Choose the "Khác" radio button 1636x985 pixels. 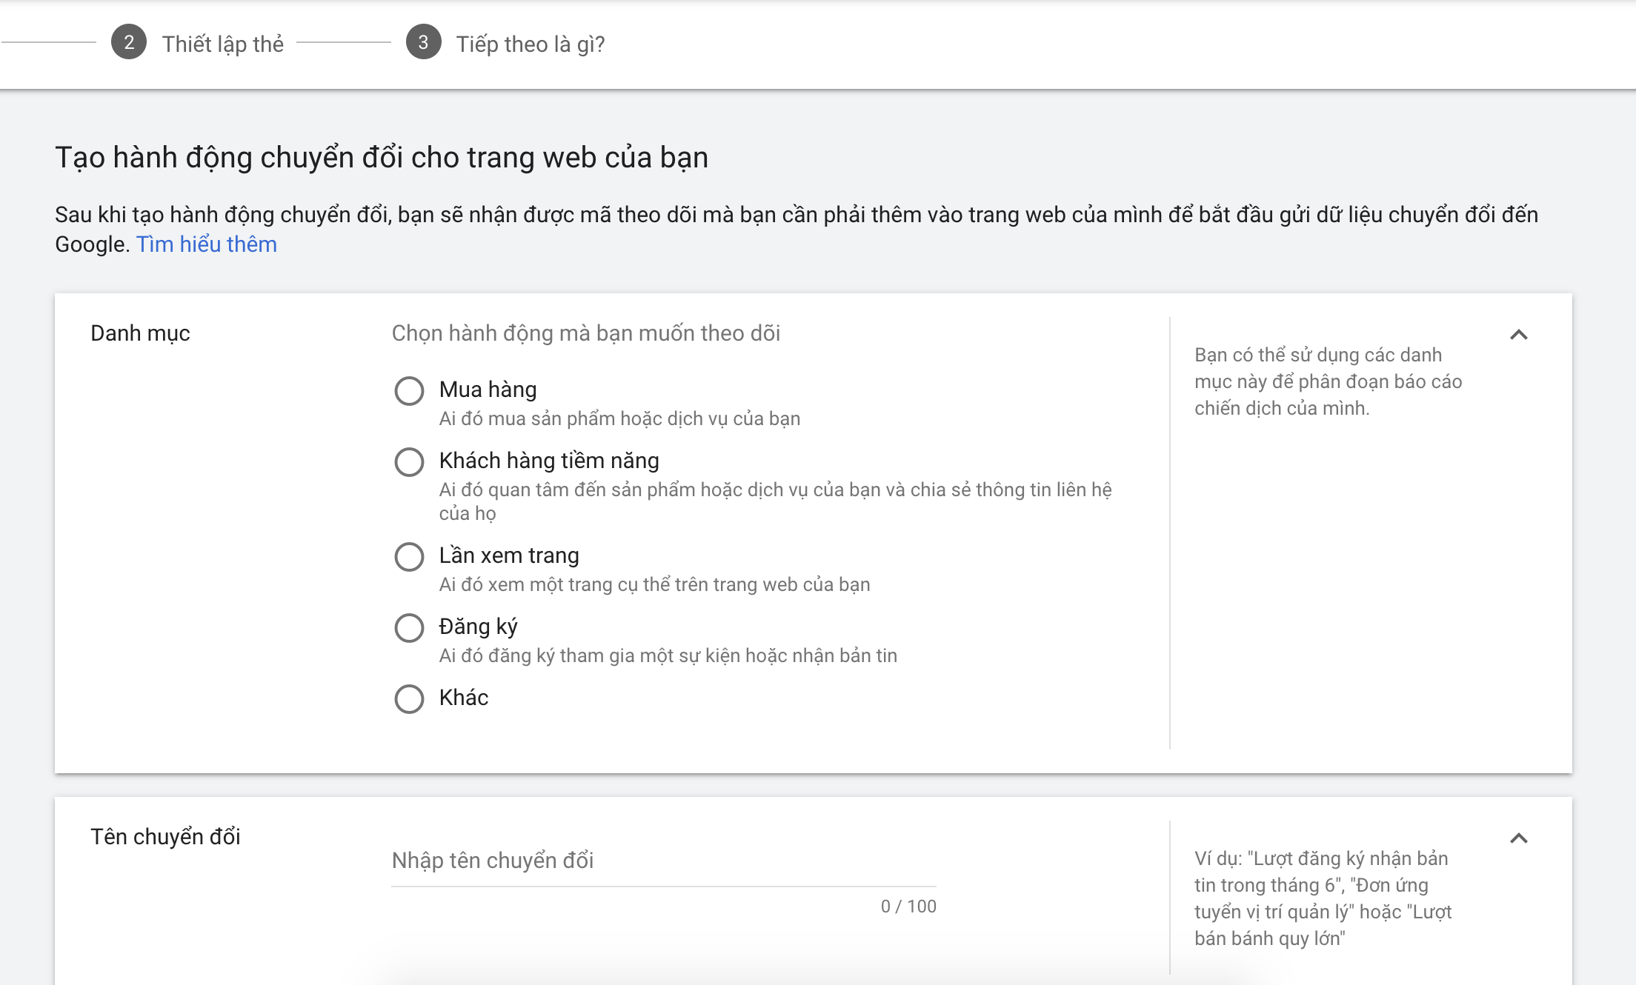pyautogui.click(x=409, y=698)
